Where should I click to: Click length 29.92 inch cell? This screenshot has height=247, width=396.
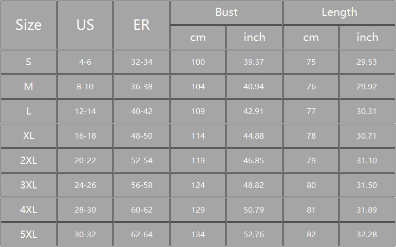tap(367, 87)
